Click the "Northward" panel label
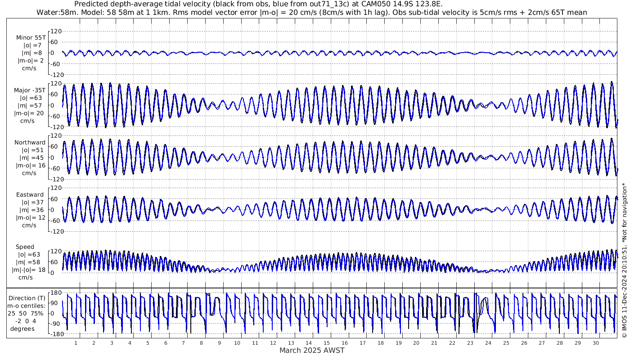 tap(30, 142)
